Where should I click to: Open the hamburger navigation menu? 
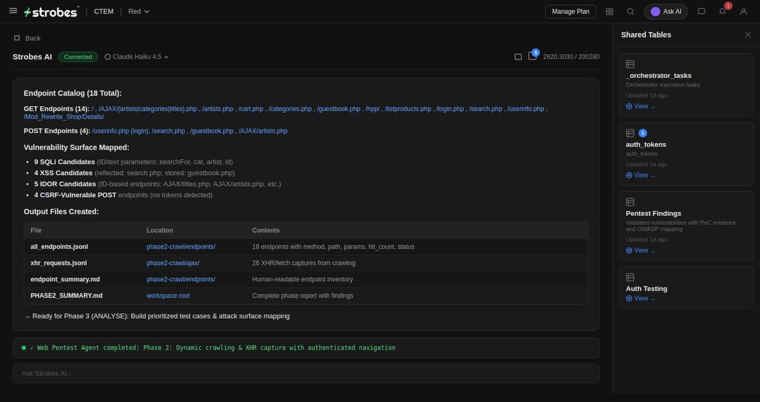[13, 11]
